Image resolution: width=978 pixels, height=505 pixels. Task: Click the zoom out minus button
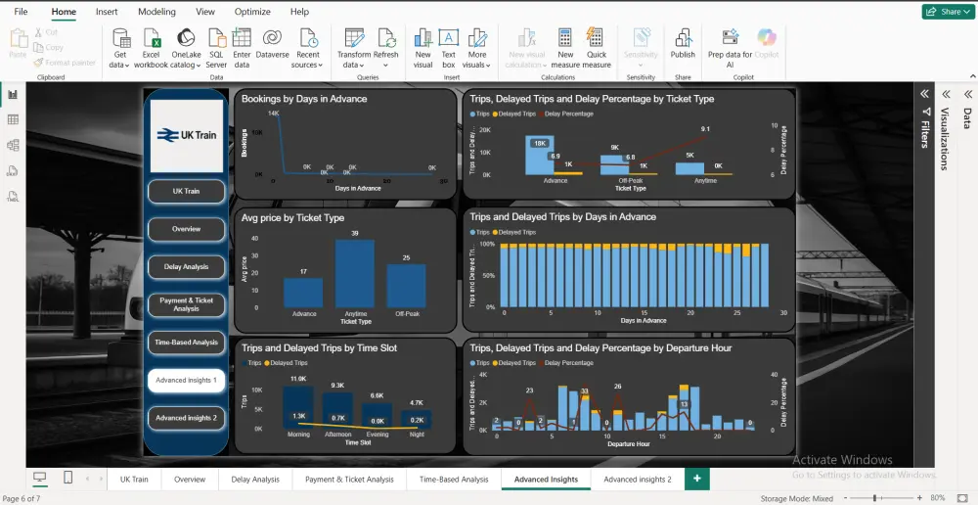pyautogui.click(x=846, y=498)
